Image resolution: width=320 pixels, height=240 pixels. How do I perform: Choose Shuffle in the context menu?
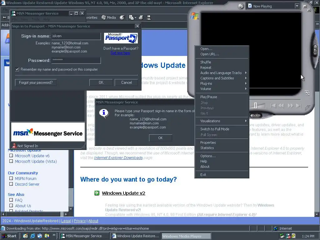pyautogui.click(x=222, y=62)
